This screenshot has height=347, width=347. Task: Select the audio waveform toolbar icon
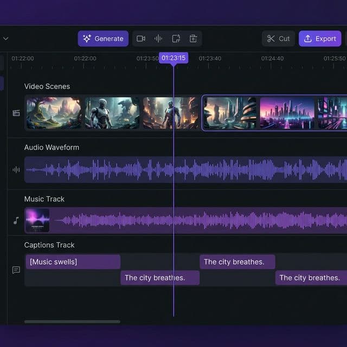click(158, 38)
